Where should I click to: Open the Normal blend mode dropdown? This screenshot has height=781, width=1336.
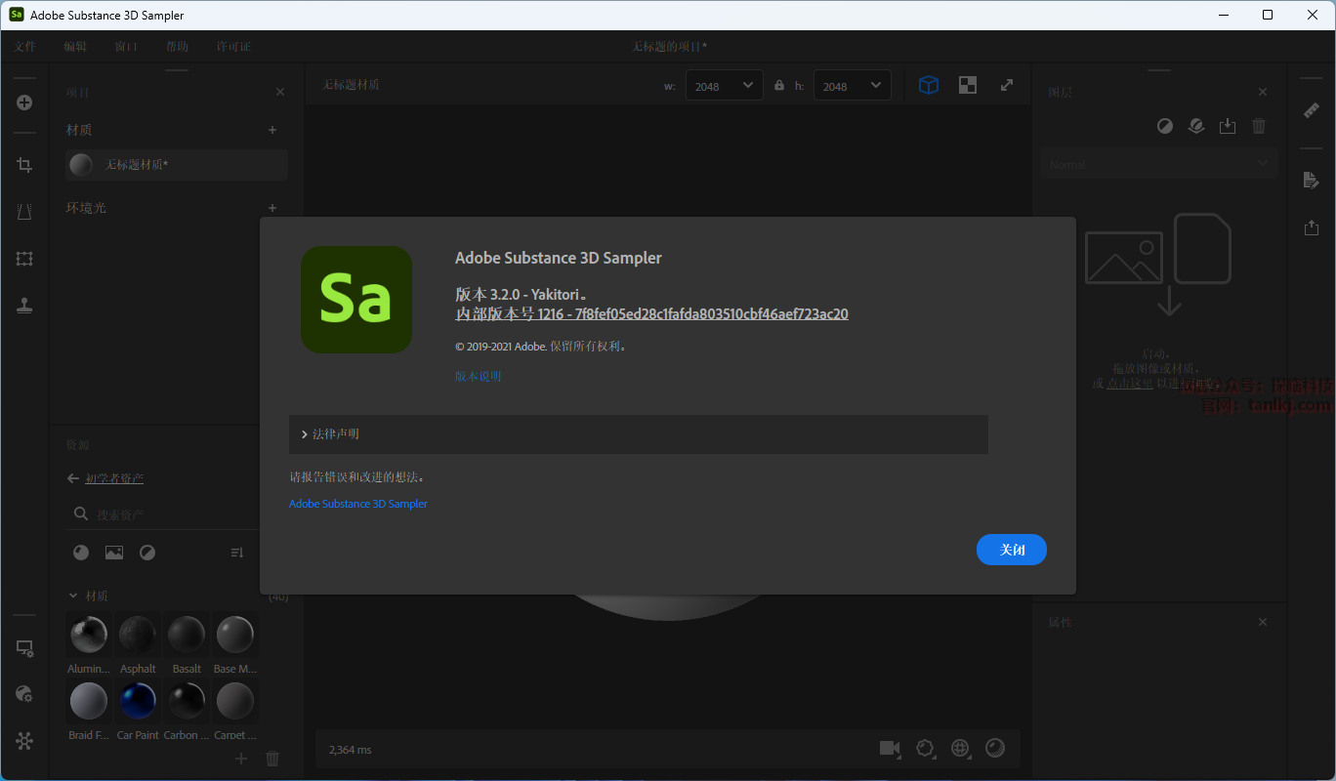coord(1159,165)
